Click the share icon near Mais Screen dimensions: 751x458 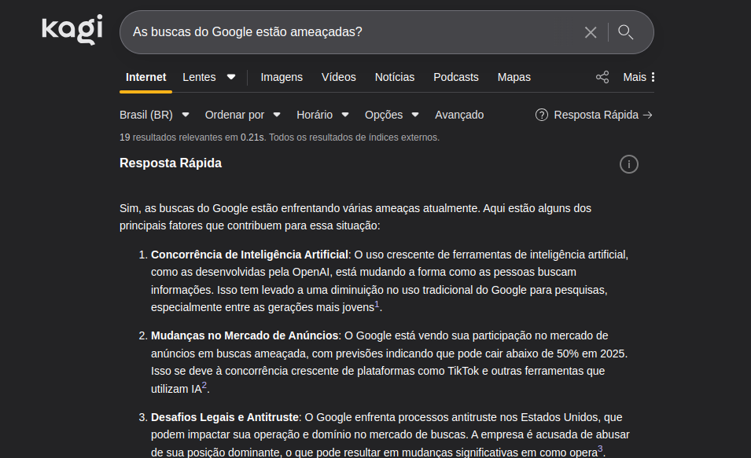[x=602, y=77]
